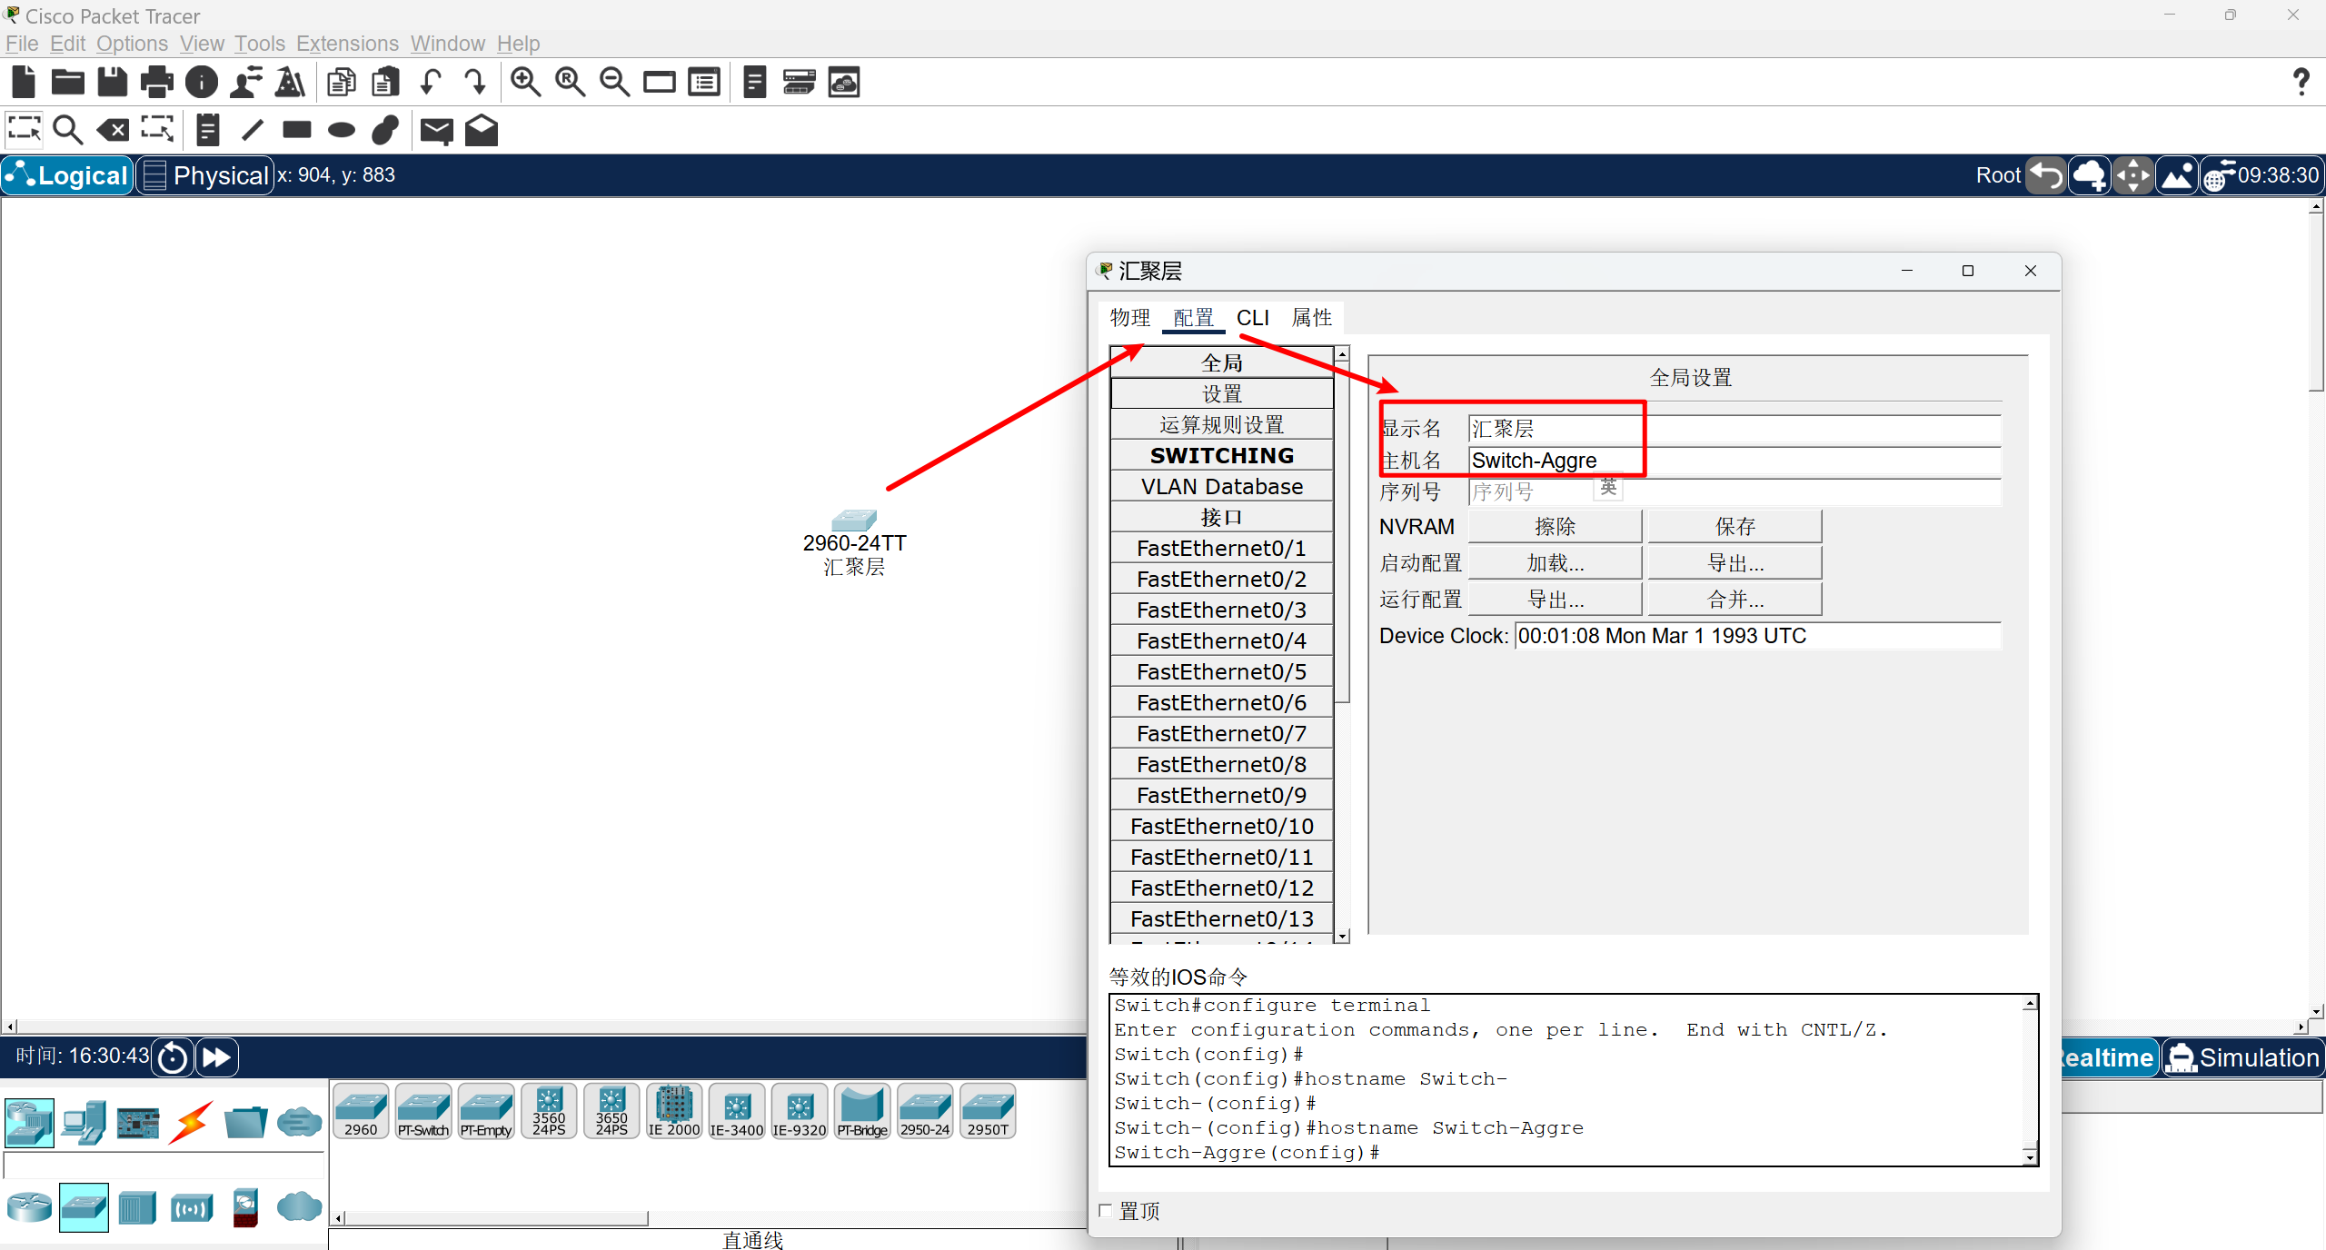Choose the Place Note tool
2326x1250 pixels.
(208, 130)
